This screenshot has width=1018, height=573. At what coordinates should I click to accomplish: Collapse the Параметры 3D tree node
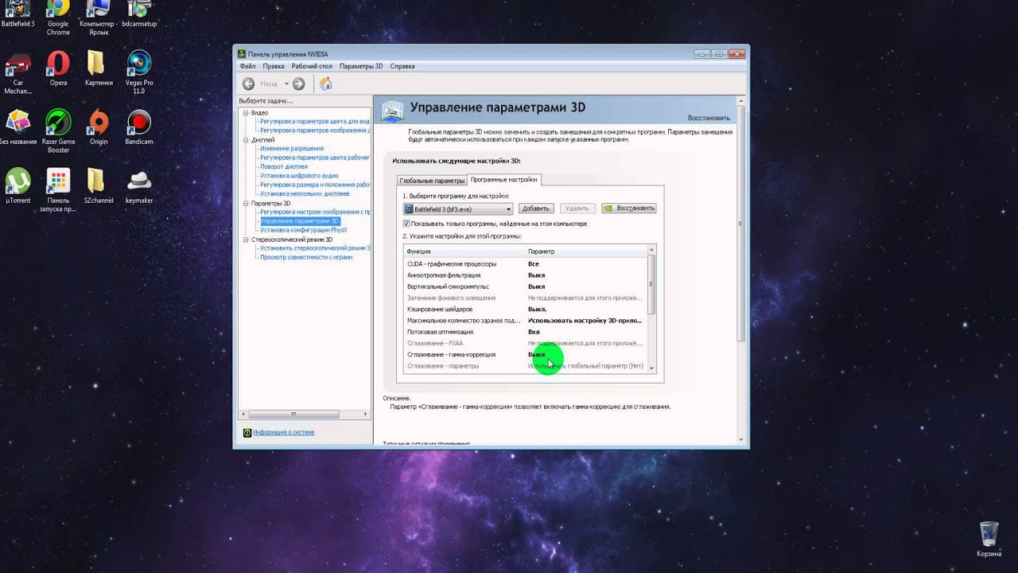[247, 203]
